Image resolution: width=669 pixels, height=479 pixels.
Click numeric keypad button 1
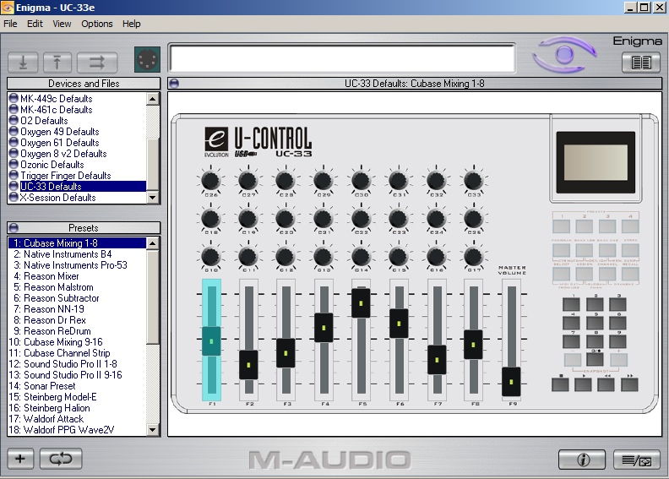point(571,304)
